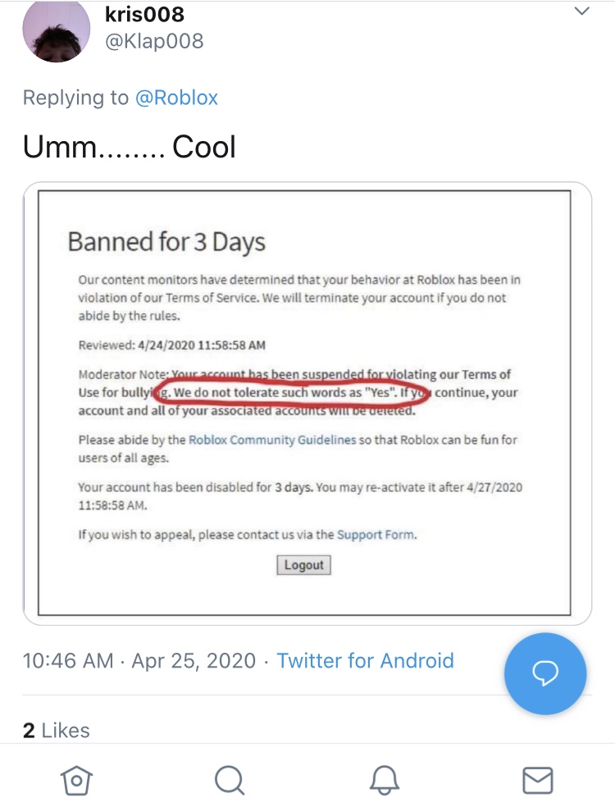The width and height of the screenshot is (615, 807).
Task: Open Notifications bell icon
Action: [385, 780]
